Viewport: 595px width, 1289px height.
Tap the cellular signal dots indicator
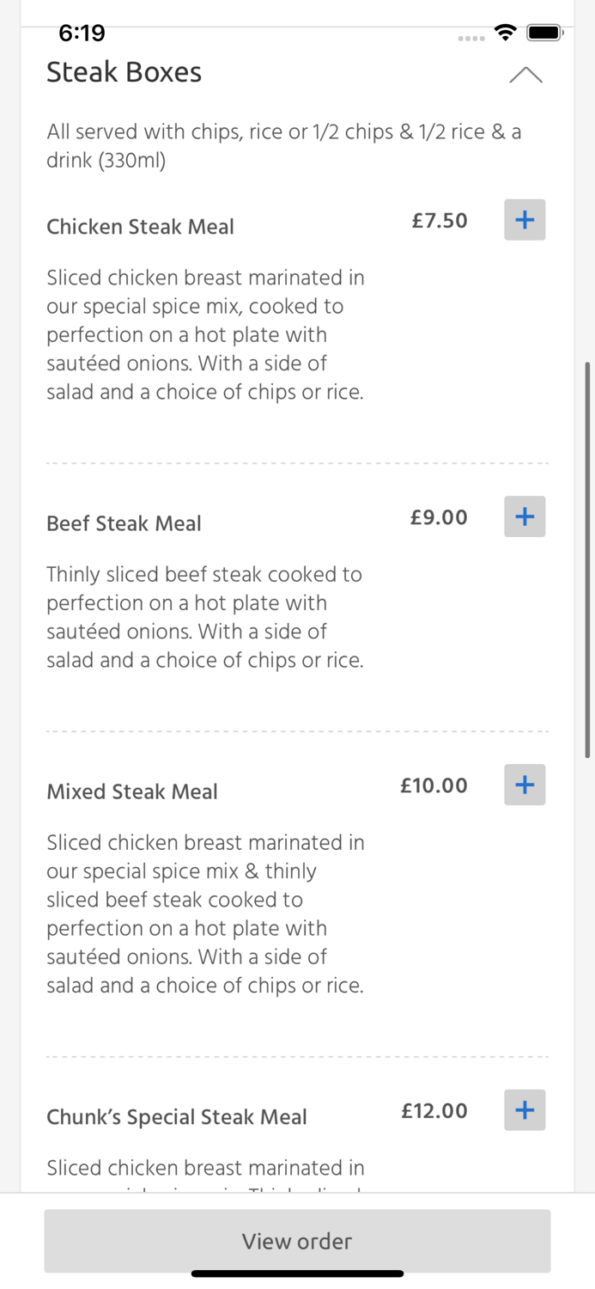tap(470, 36)
